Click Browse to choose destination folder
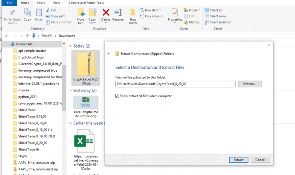Screen dimensions: 295x175 pos(250,84)
